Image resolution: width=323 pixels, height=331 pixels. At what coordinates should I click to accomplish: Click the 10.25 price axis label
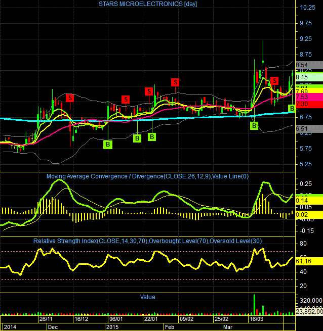tap(307, 8)
